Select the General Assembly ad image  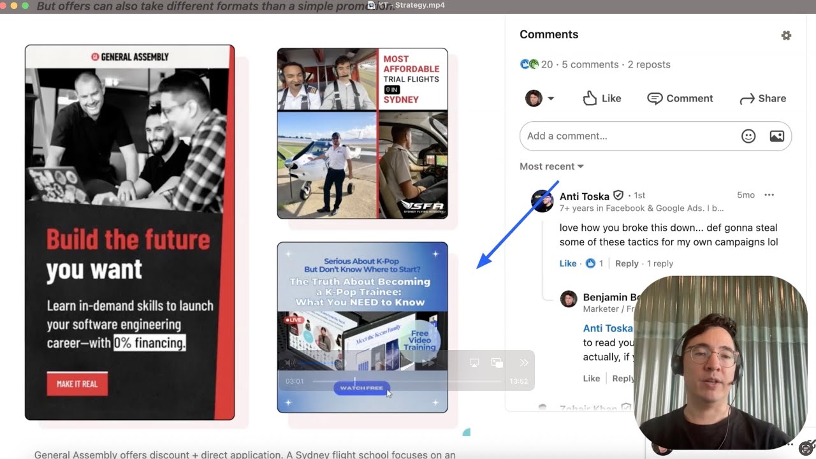pos(130,233)
